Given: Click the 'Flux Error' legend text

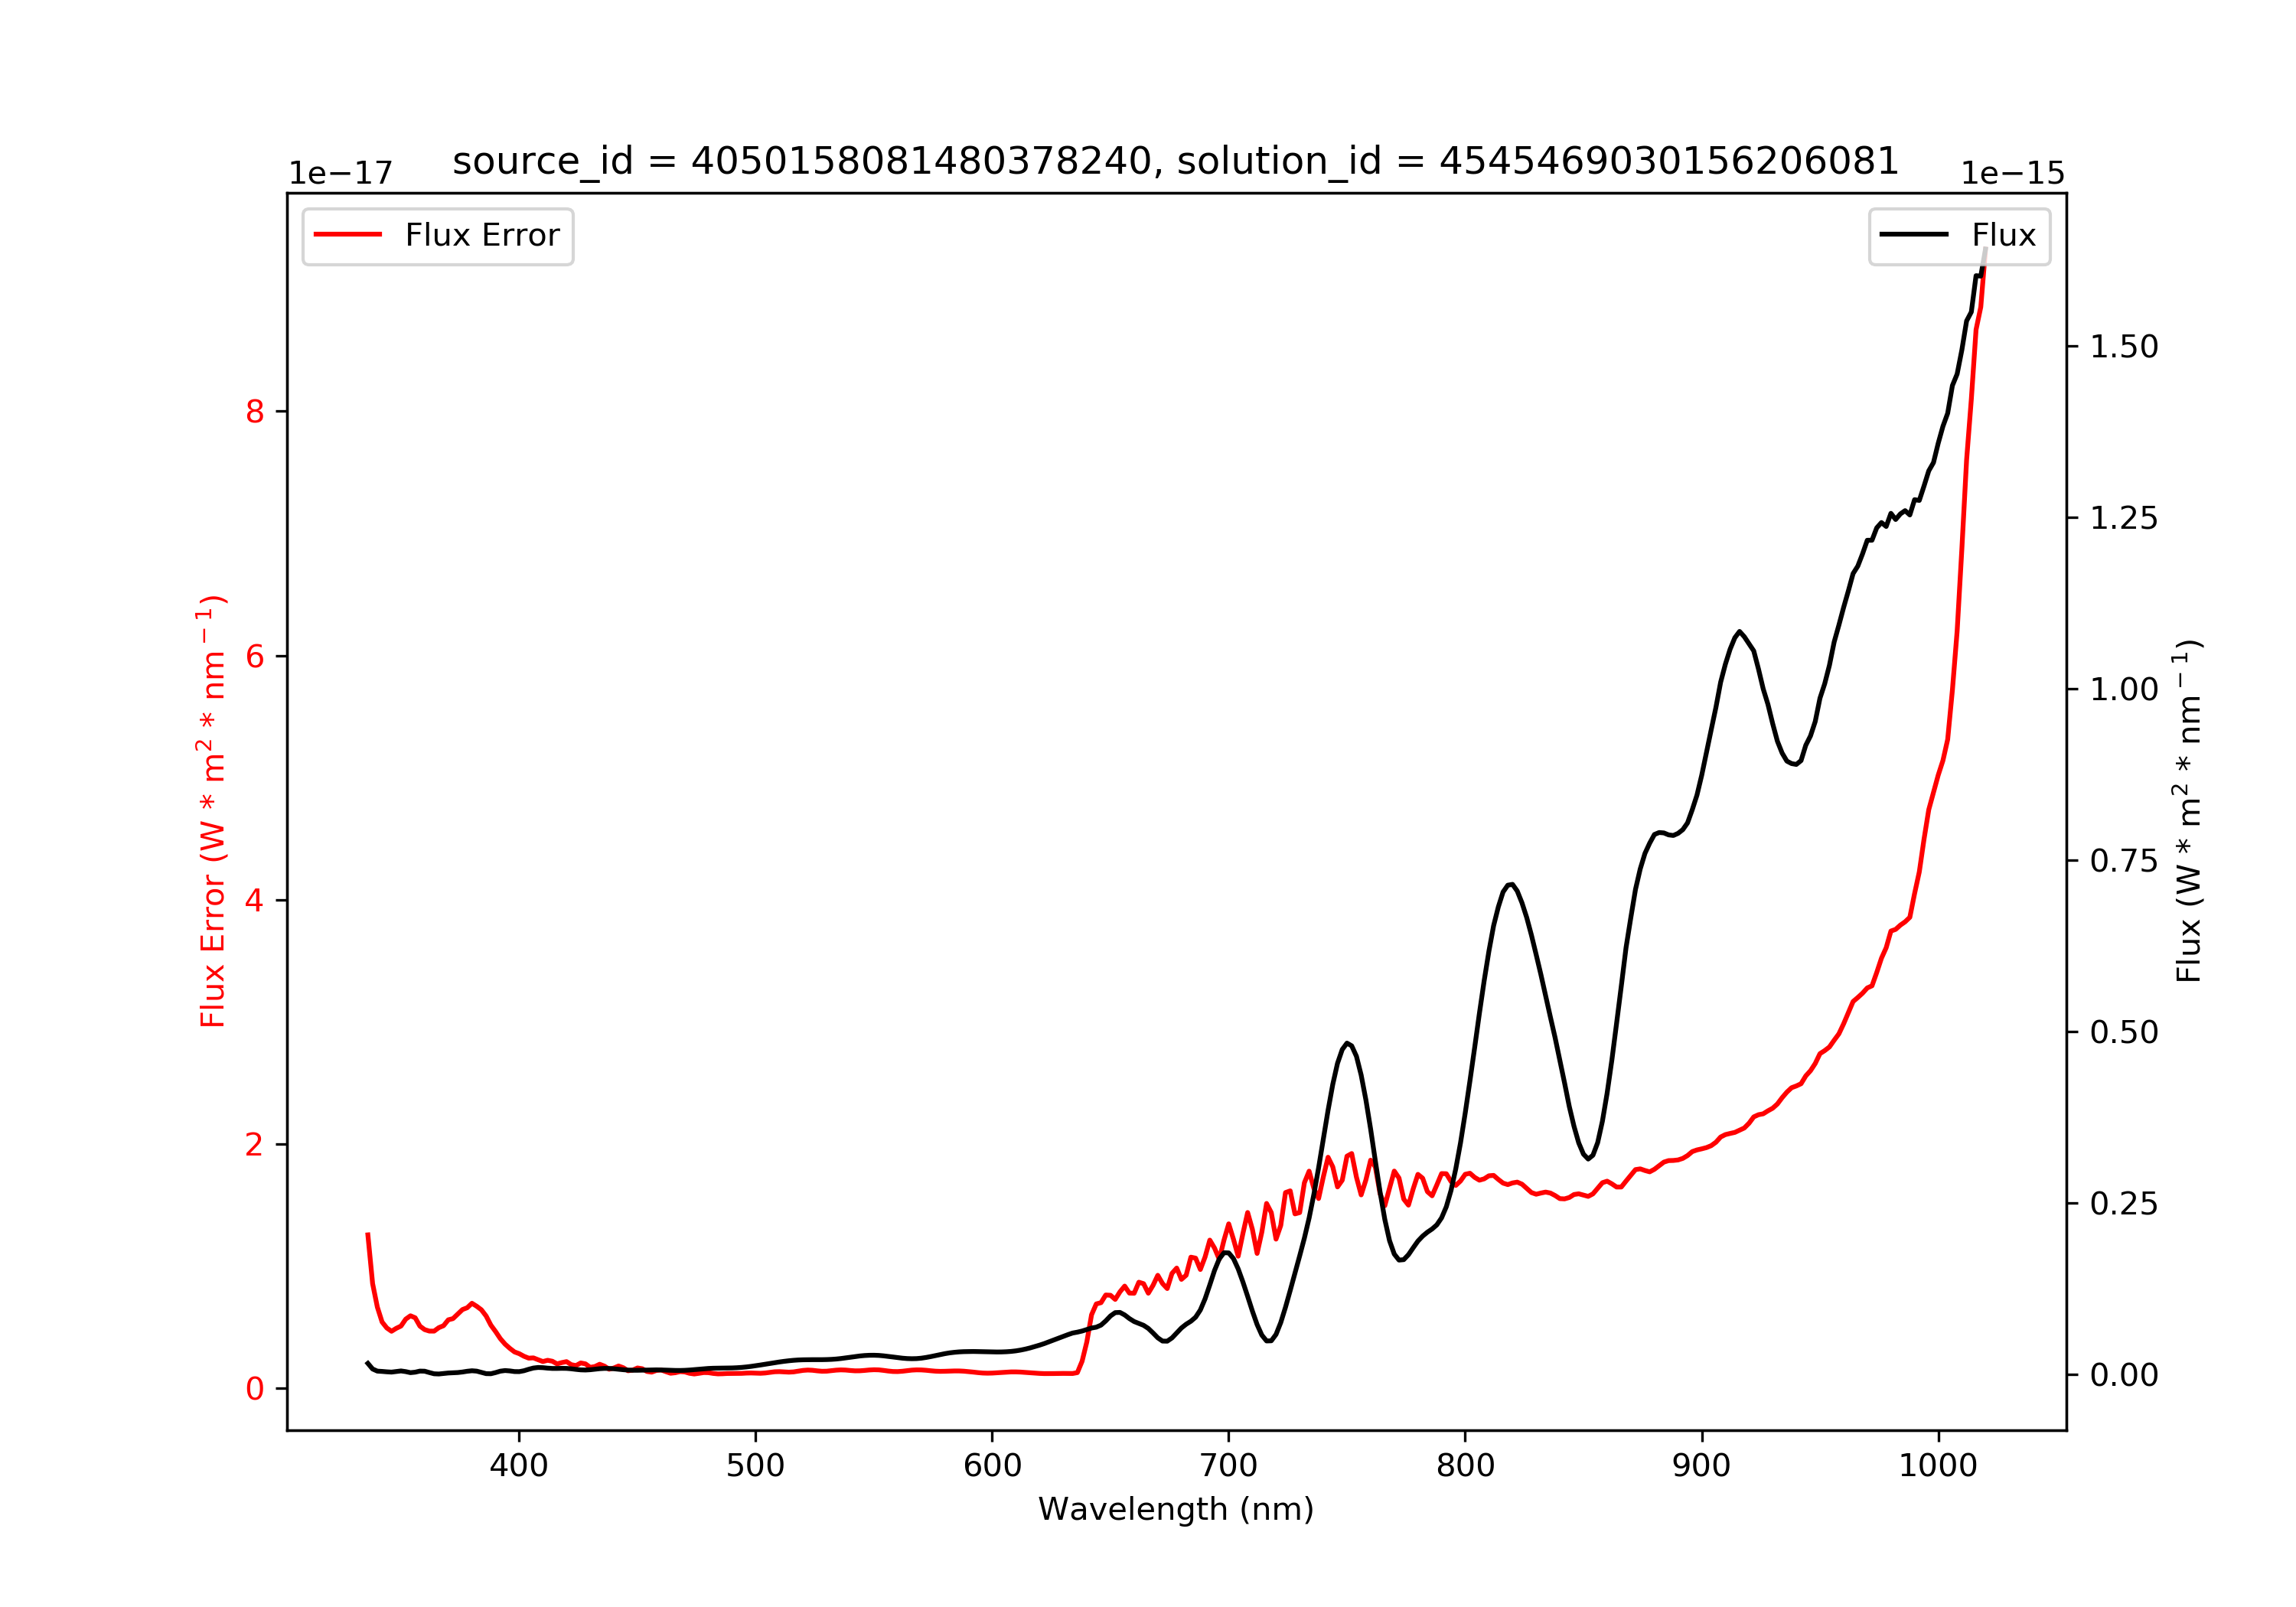Looking at the screenshot, I should coord(481,236).
